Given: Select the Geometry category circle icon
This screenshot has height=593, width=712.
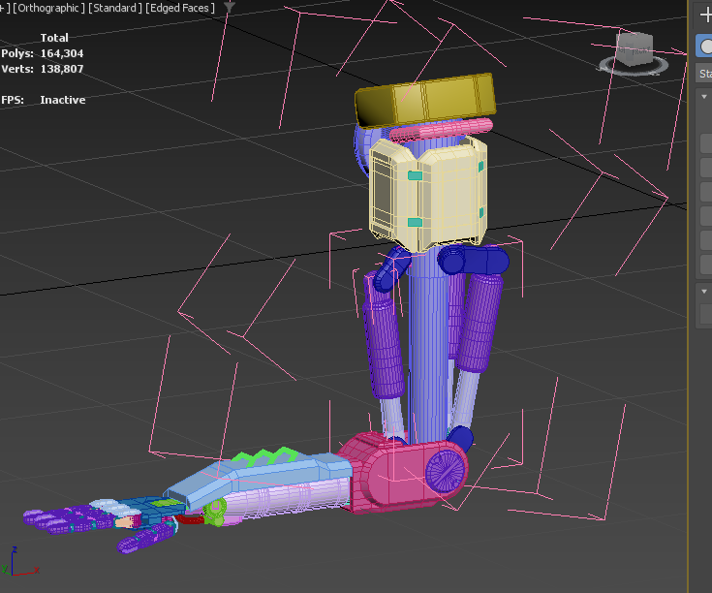Looking at the screenshot, I should (706, 47).
